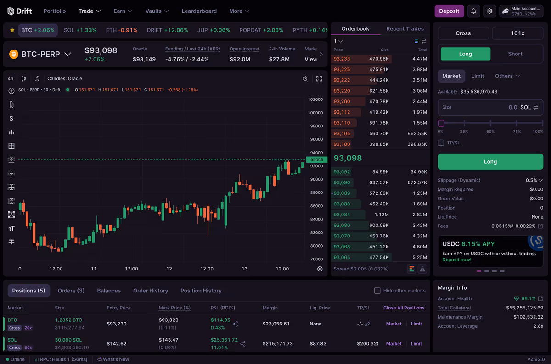Expand the BTC-PERP market selector

[x=67, y=54]
